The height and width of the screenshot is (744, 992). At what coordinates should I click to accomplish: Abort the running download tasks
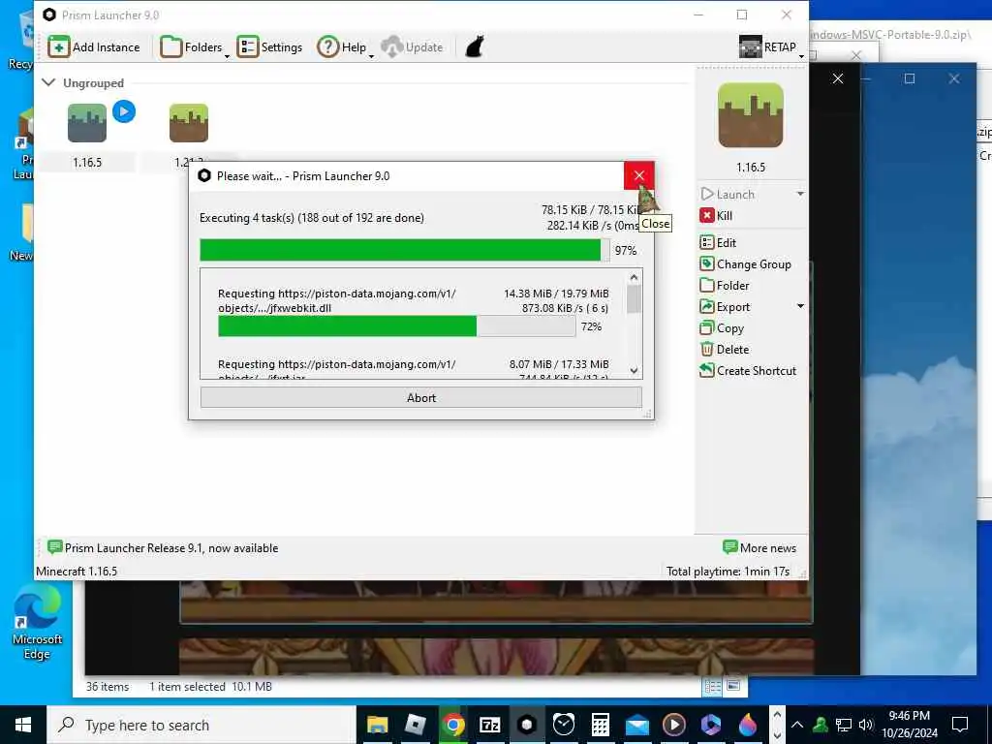click(x=420, y=397)
